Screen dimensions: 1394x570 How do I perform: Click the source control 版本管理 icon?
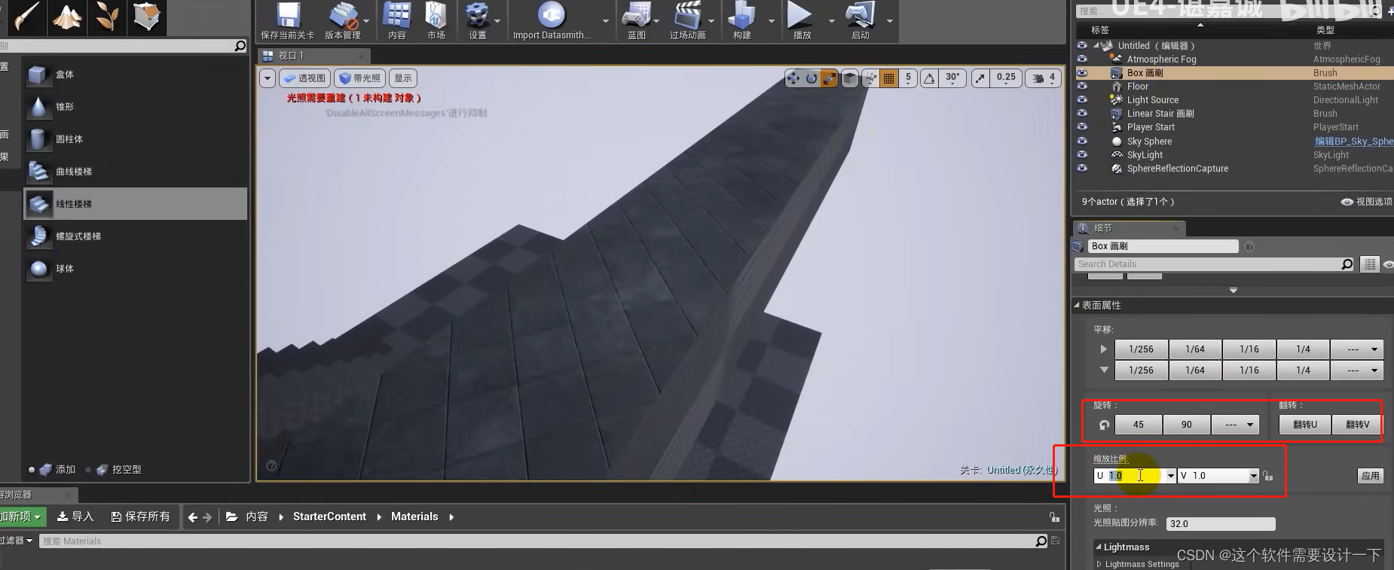(343, 20)
